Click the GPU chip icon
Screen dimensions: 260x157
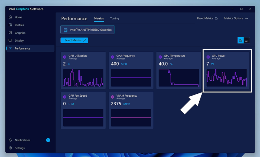pyautogui.click(x=66, y=30)
